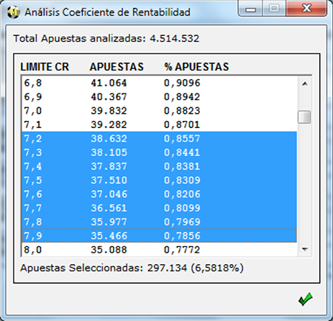Select the 8,0 row with 35.088 bets

[x=159, y=250]
